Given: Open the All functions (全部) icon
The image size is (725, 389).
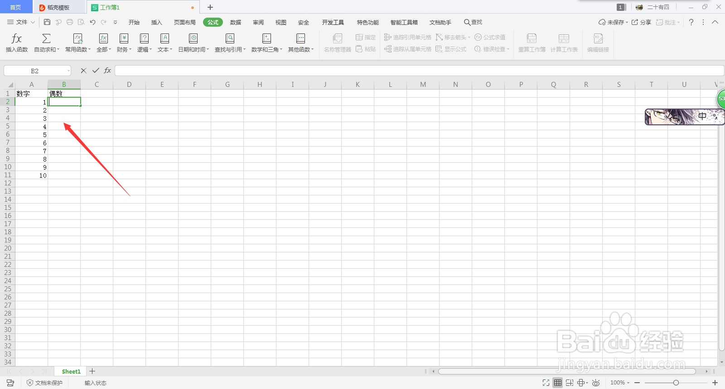Looking at the screenshot, I should (x=104, y=38).
